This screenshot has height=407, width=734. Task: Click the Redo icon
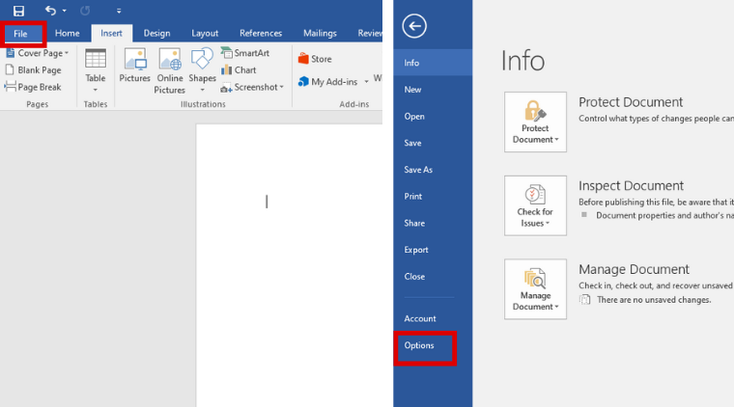[85, 11]
